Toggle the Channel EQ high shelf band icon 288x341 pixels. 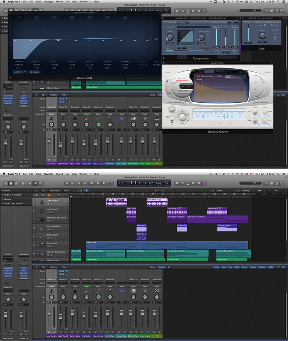(x=125, y=17)
